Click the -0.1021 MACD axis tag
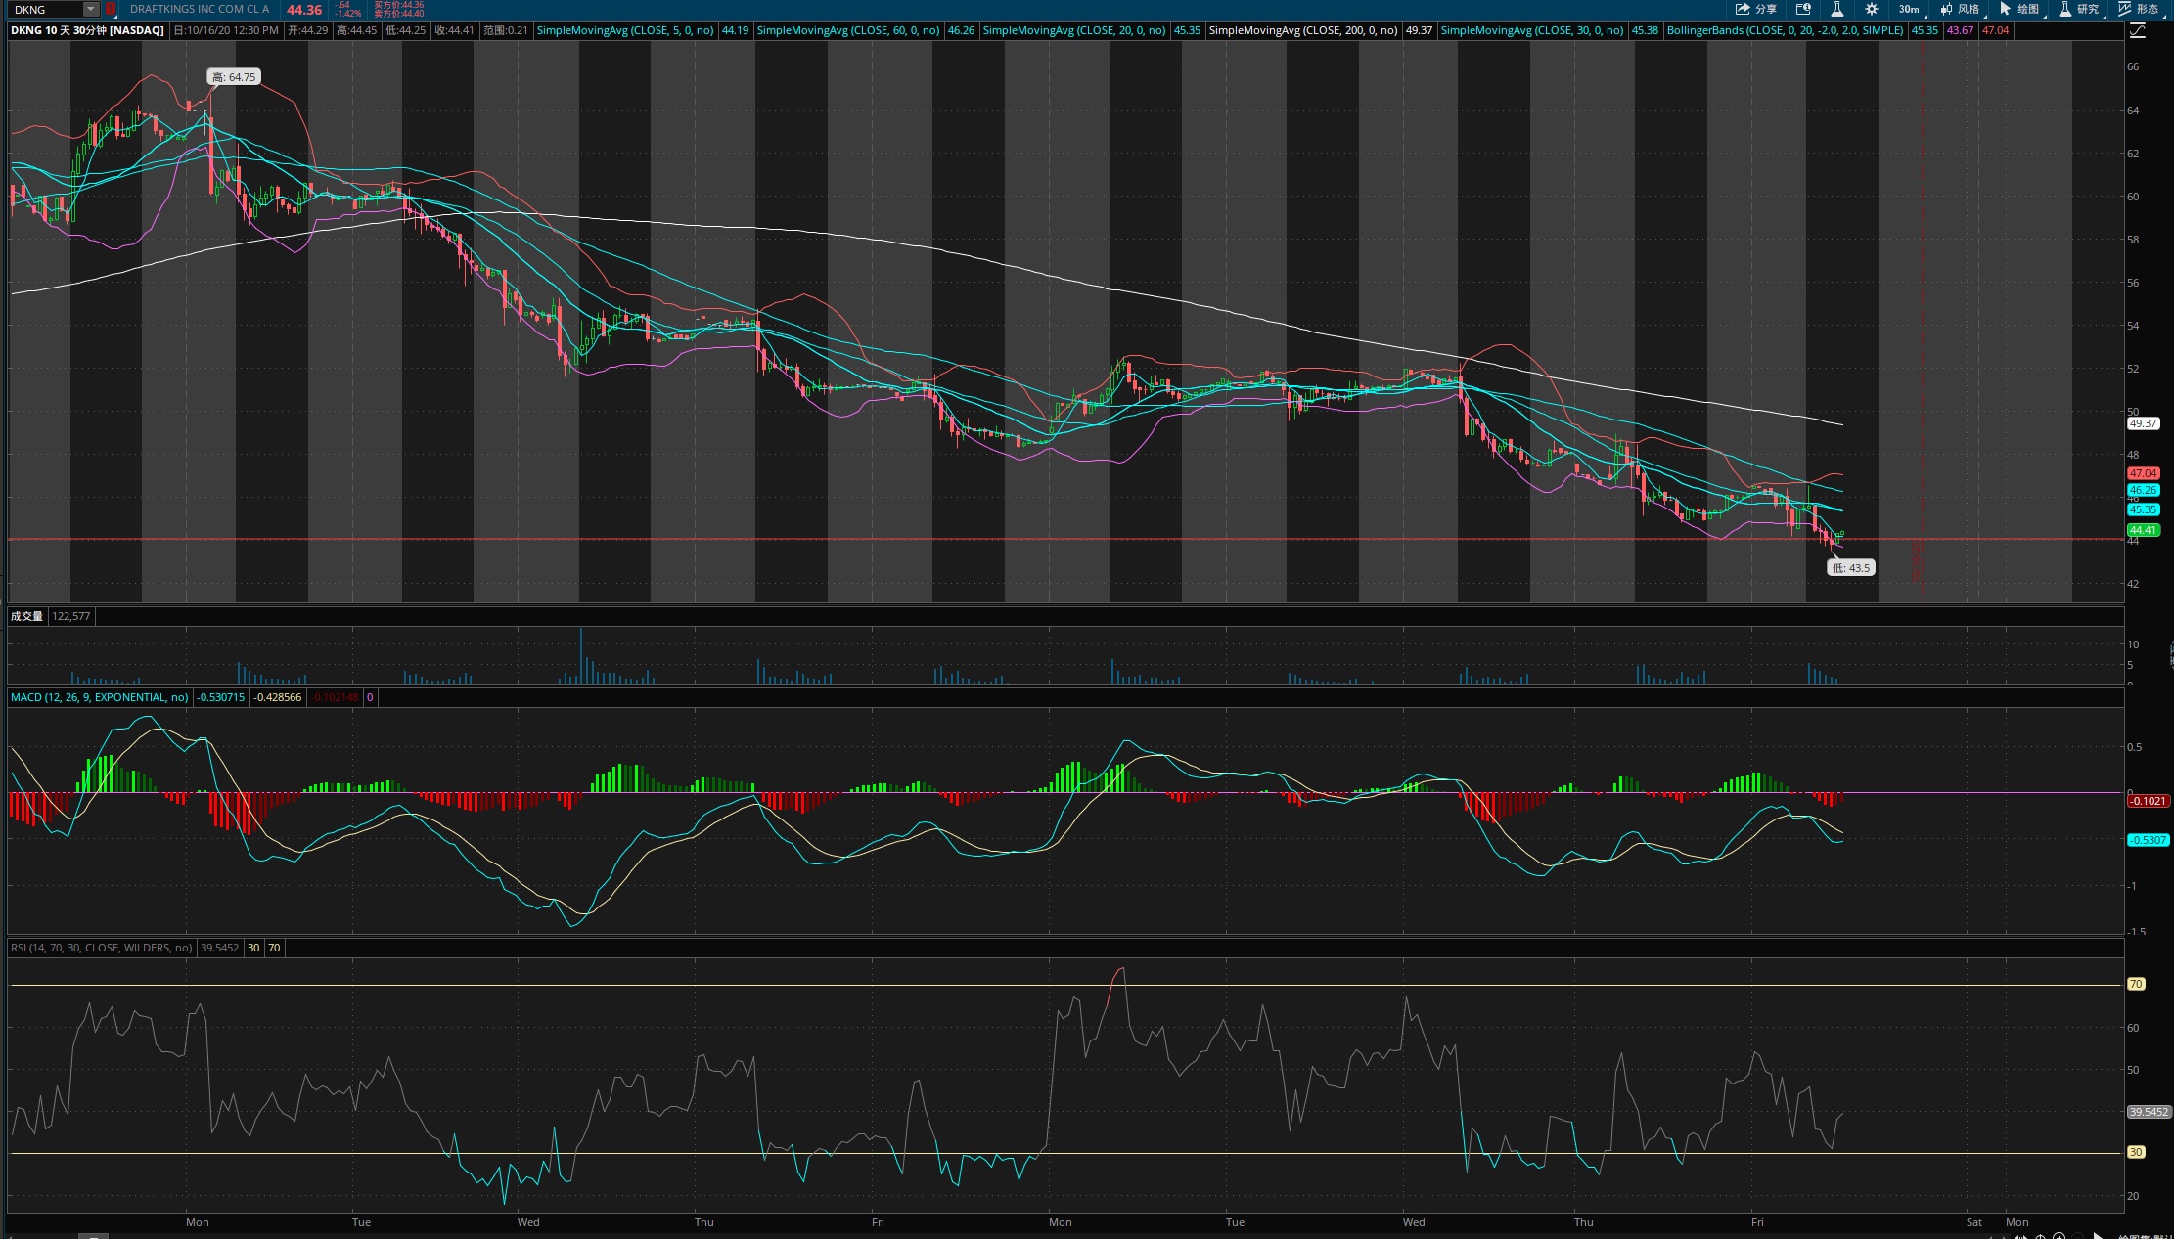2174x1239 pixels. click(x=2149, y=801)
